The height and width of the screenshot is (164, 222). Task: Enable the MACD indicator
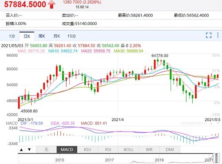click(67, 149)
